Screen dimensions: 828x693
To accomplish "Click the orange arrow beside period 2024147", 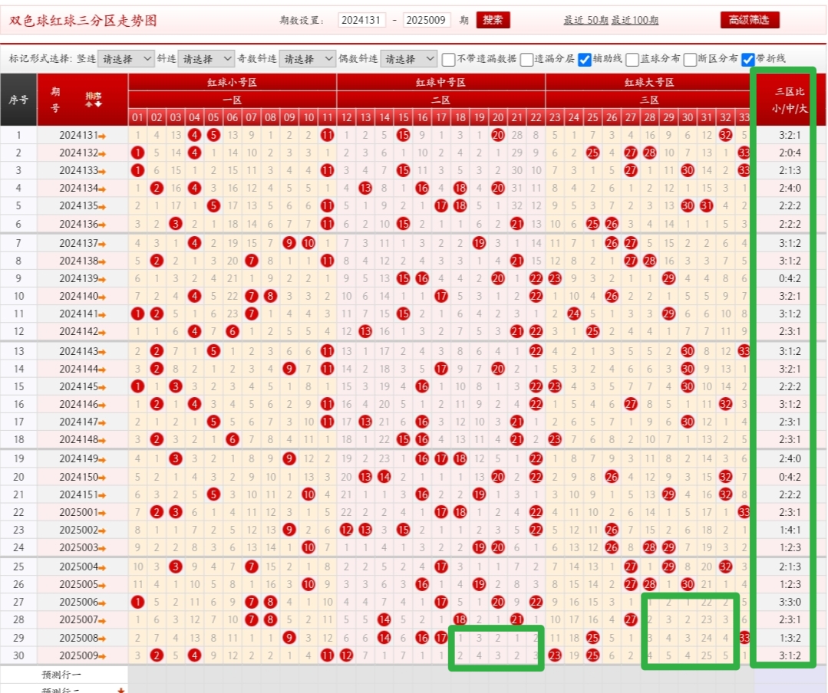I will click(x=102, y=423).
